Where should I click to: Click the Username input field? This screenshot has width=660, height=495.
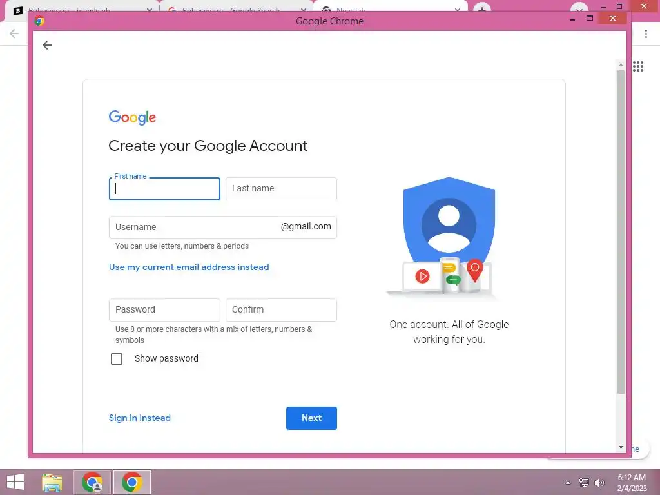222,228
